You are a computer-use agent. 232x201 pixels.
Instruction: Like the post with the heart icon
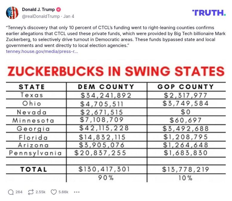[x=54, y=192]
